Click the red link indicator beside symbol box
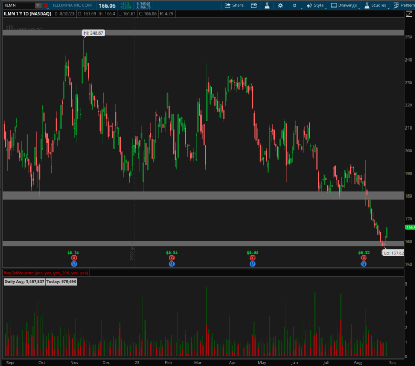The width and height of the screenshot is (415, 366). point(46,5)
